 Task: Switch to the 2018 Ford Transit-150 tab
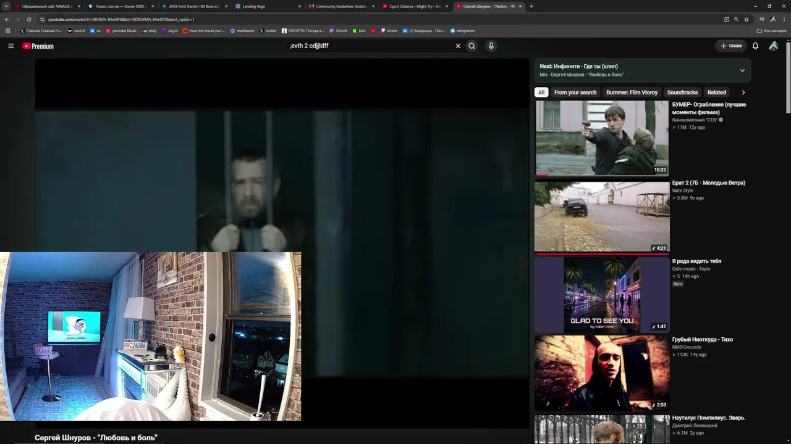194,6
